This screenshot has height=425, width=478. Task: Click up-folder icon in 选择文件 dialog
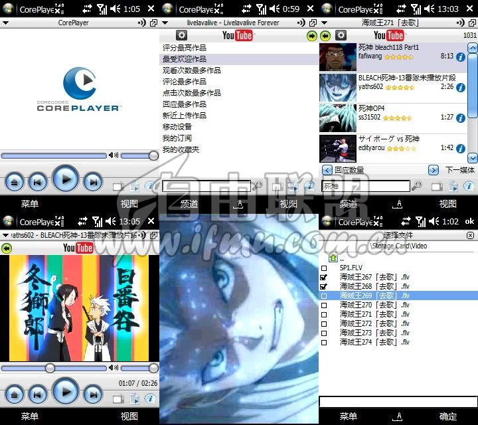333,258
